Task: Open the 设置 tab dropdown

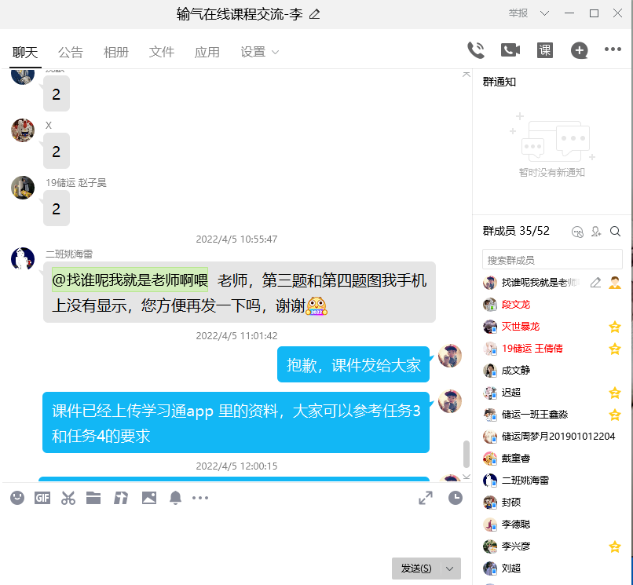Action: coord(259,52)
